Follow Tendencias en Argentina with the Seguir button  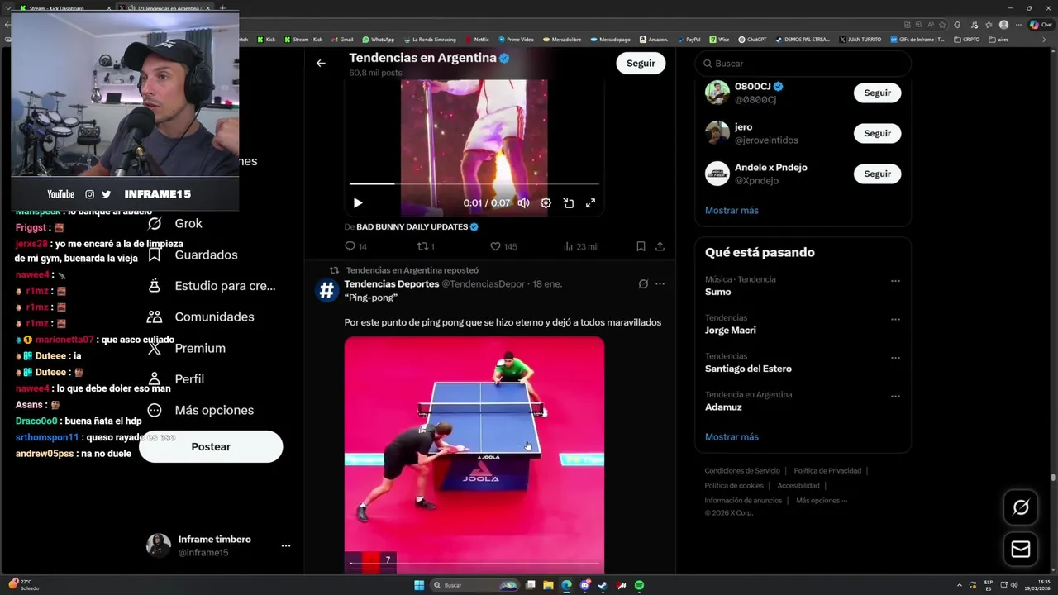[x=641, y=63]
